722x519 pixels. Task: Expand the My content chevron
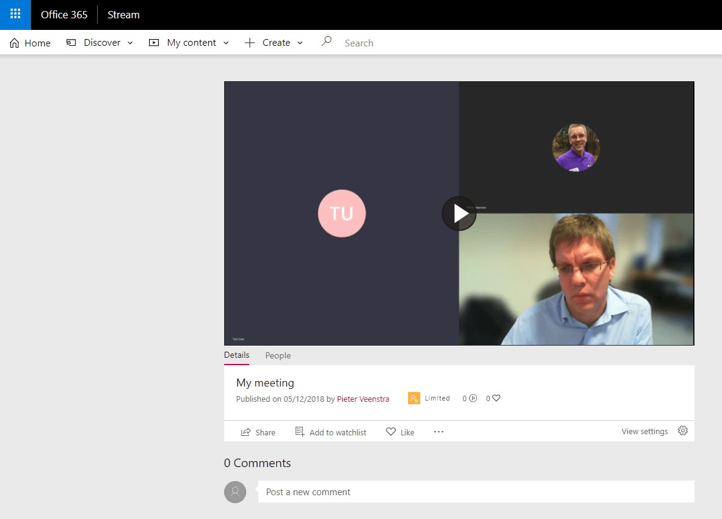coord(225,43)
